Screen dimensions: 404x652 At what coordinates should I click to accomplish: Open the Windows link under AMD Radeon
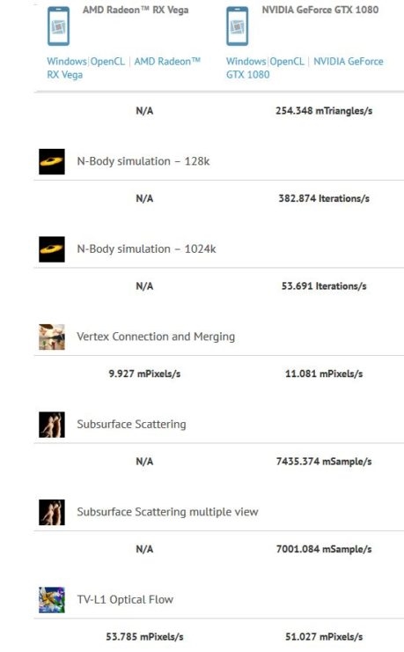67,62
